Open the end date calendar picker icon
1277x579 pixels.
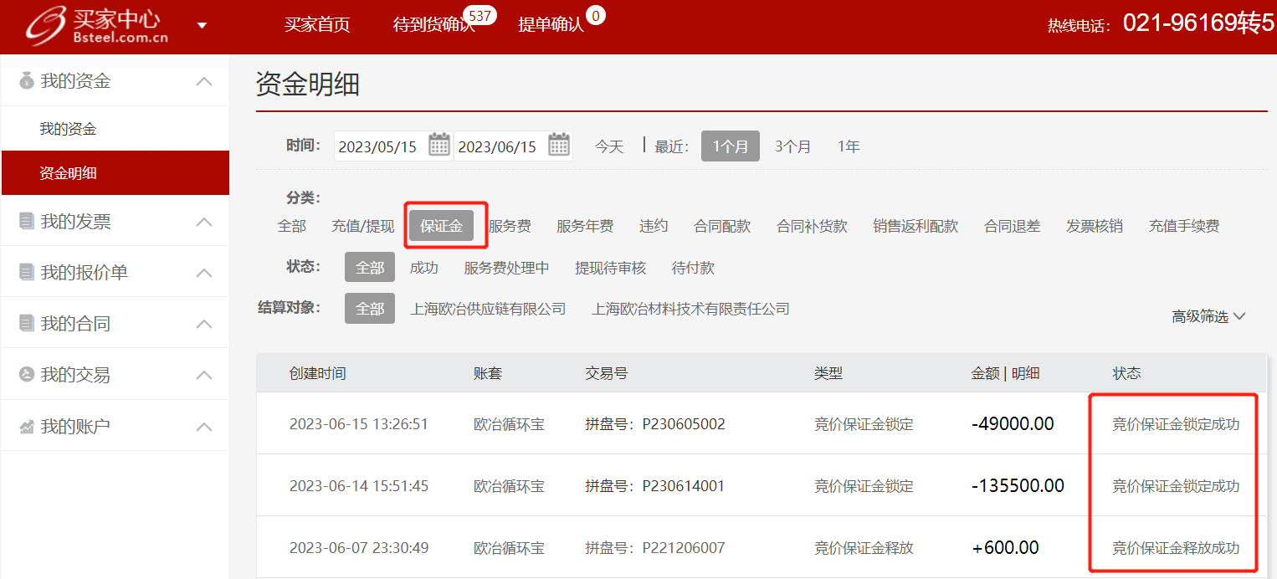[x=559, y=145]
